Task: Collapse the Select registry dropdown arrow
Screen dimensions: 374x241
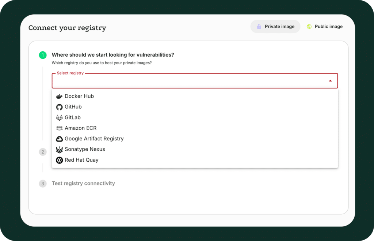Action: tap(330, 81)
